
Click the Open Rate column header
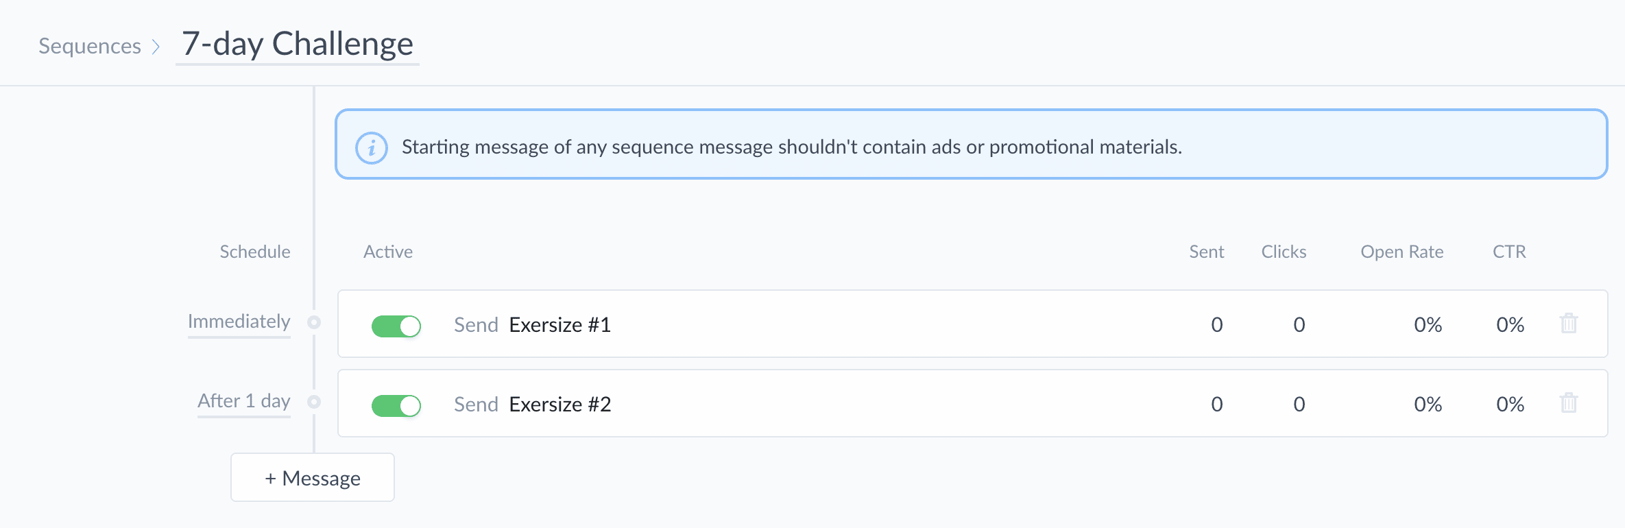pos(1402,252)
